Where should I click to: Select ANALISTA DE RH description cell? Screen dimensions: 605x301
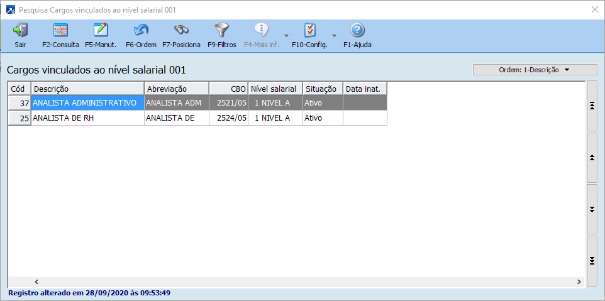tap(87, 118)
